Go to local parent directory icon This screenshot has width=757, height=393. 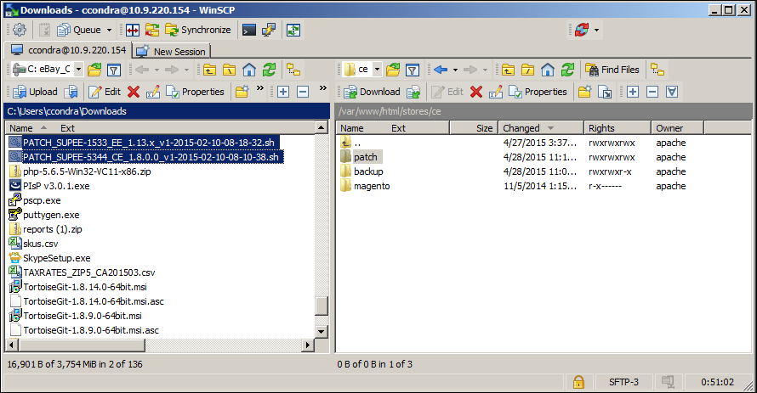pos(209,70)
